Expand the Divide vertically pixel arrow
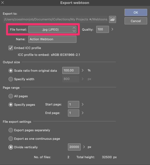 point(84,147)
